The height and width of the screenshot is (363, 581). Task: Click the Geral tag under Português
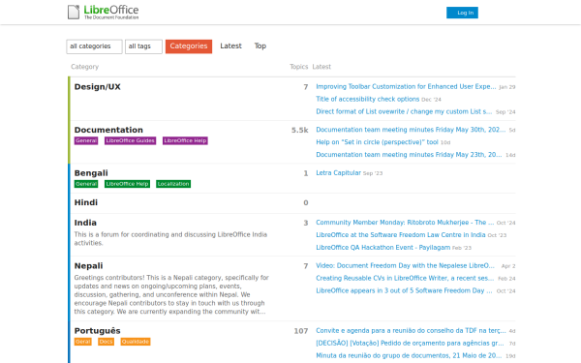click(82, 342)
